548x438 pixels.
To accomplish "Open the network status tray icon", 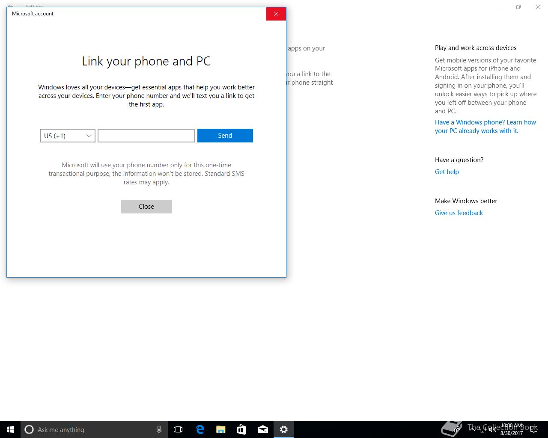I will click(x=482, y=429).
